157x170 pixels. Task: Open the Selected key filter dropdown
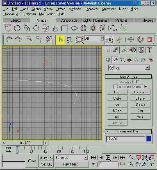coord(71,158)
